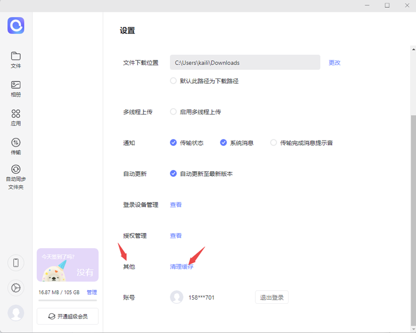
Task: Click 更改 to change the download location
Action: (x=334, y=62)
